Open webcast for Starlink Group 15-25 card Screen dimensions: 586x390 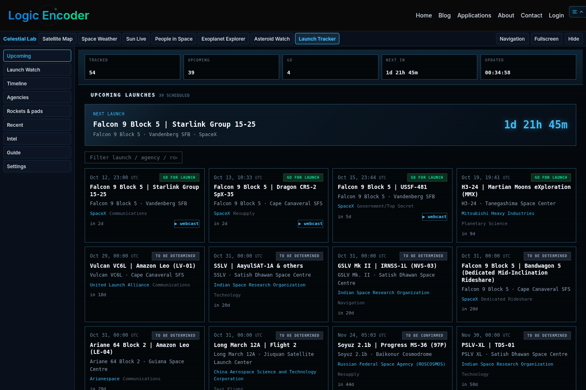pos(187,224)
